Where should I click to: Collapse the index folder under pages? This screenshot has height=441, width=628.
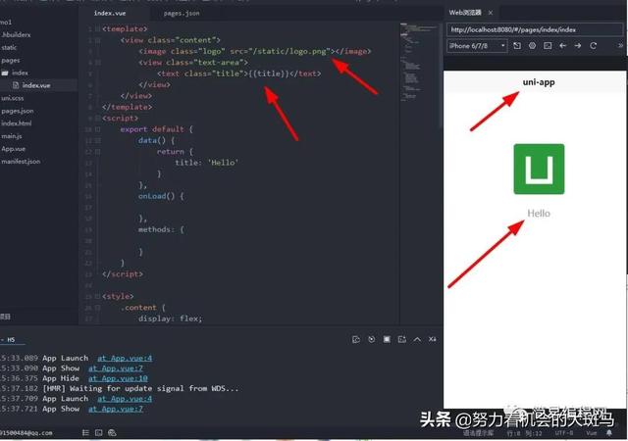16,73
